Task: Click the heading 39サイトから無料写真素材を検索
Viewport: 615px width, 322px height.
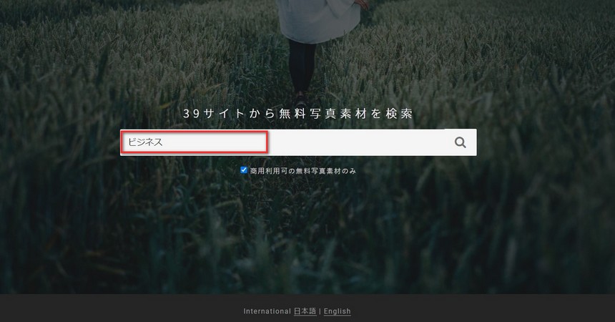Action: click(x=297, y=114)
